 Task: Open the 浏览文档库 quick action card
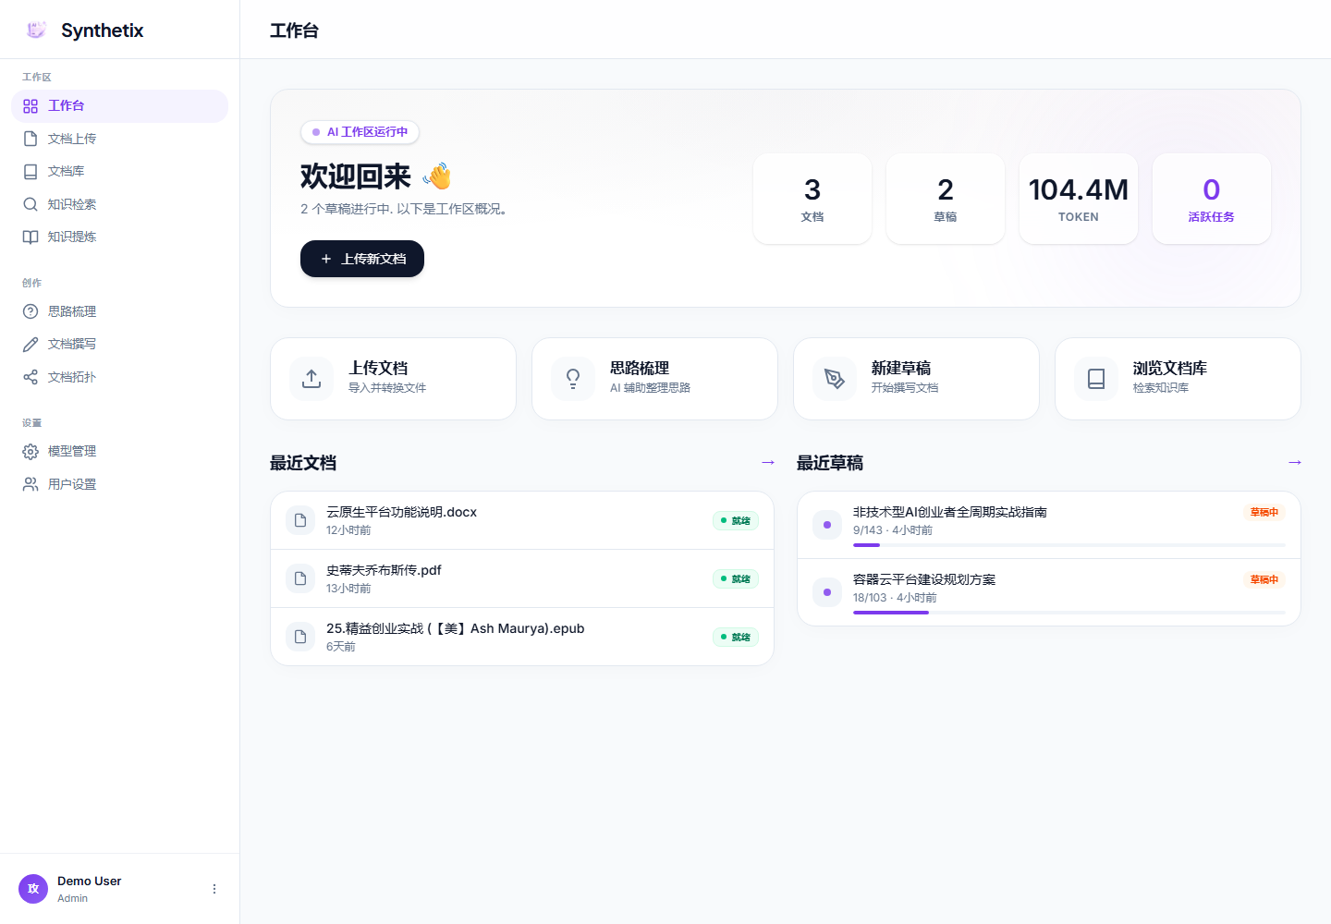coord(1178,379)
